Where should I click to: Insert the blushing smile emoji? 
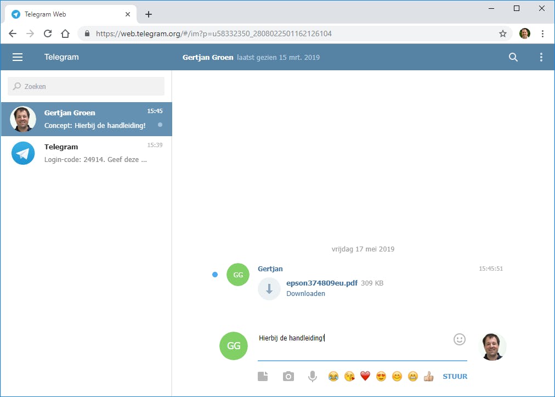pyautogui.click(x=397, y=376)
